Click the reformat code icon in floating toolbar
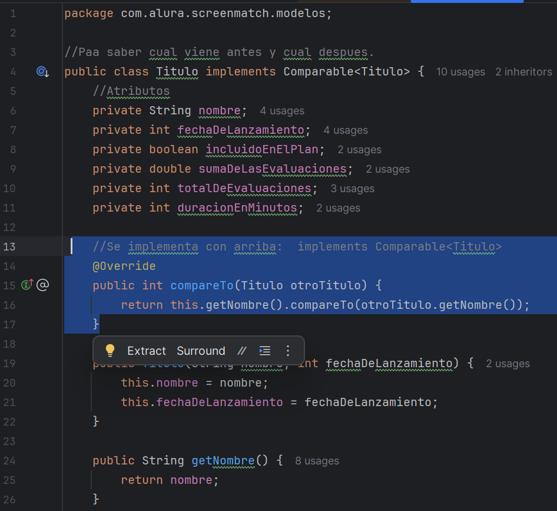 (265, 351)
